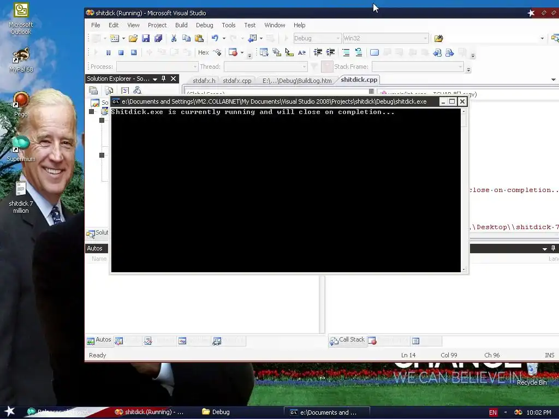Decrease line indent icon
Image resolution: width=559 pixels, height=419 pixels.
pyautogui.click(x=318, y=53)
